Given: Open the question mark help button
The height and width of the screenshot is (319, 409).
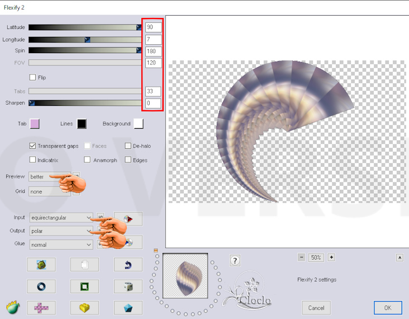Looking at the screenshot, I should click(x=235, y=260).
